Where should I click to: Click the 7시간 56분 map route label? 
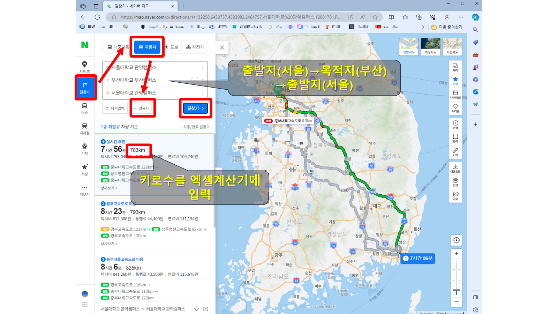418,258
